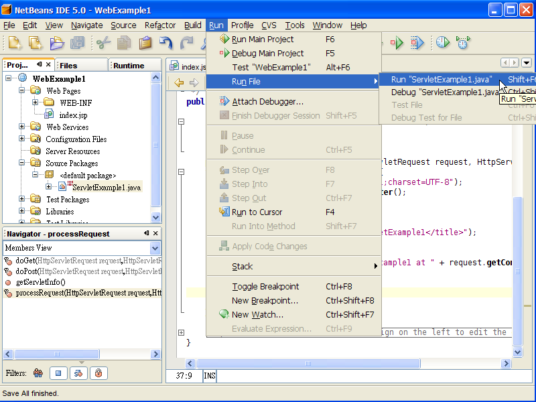This screenshot has width=536, height=402.
Task: Select Run "ServletExample1.java" submenu item
Action: coord(458,80)
